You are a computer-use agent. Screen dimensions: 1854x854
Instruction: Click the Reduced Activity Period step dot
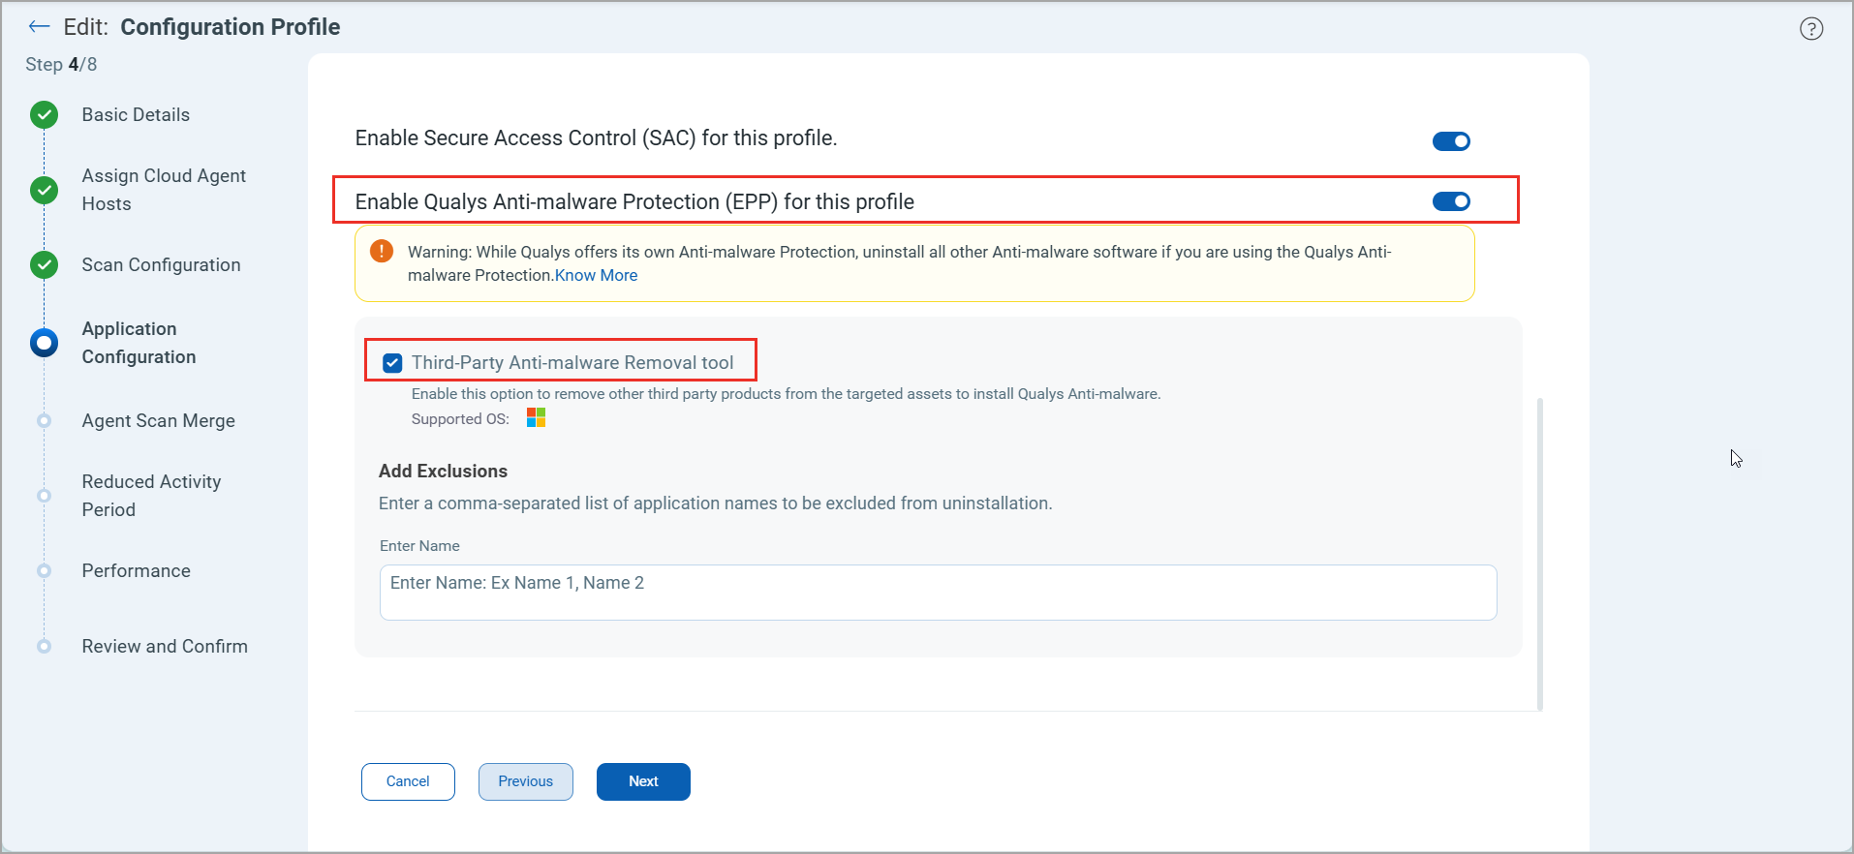(x=44, y=496)
